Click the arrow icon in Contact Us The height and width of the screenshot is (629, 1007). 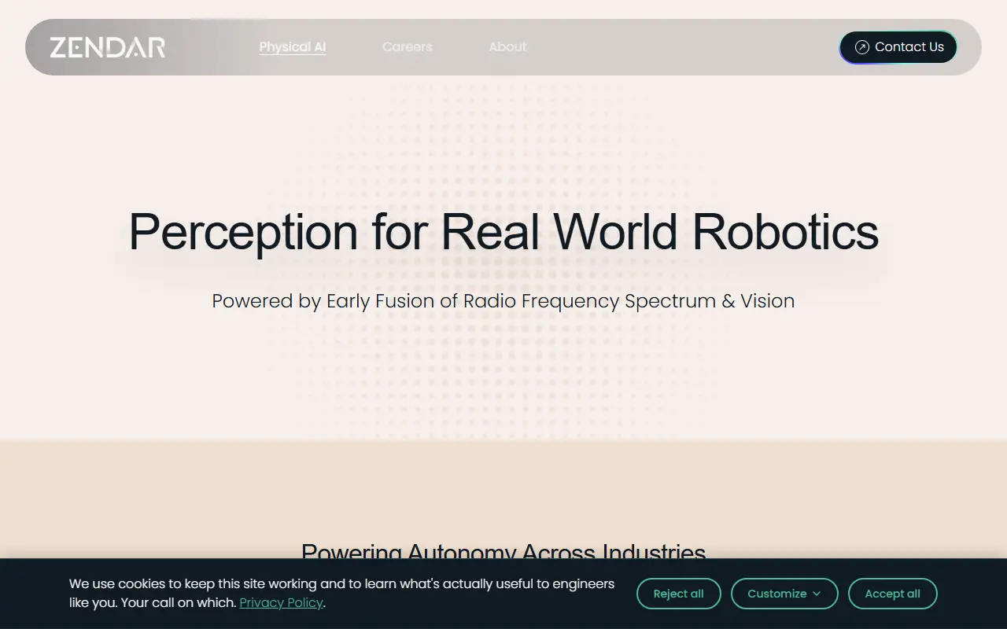tap(861, 47)
